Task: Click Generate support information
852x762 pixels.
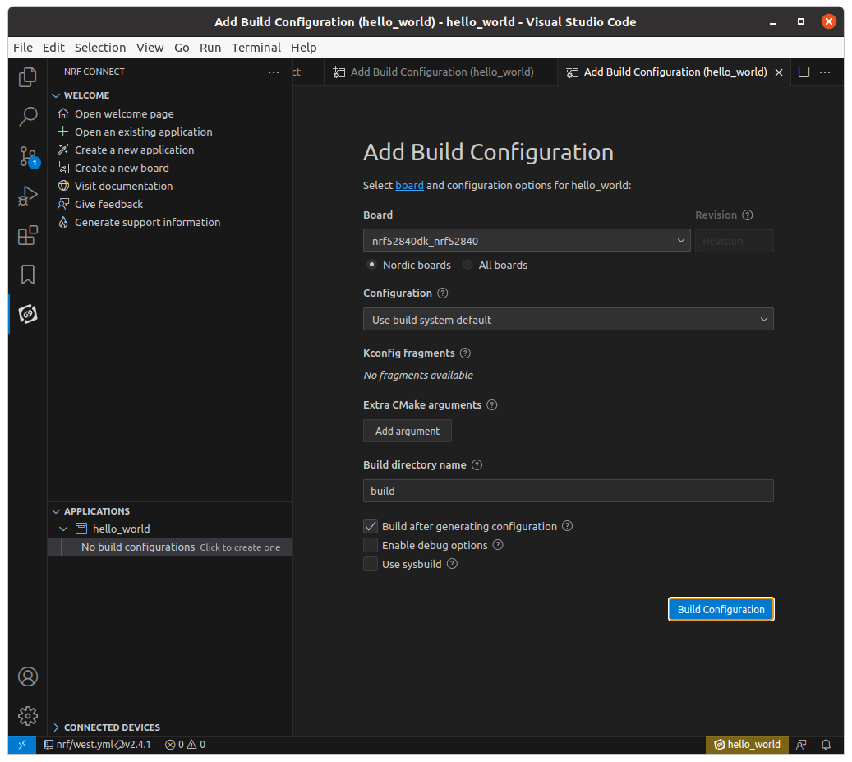Action: pos(148,222)
